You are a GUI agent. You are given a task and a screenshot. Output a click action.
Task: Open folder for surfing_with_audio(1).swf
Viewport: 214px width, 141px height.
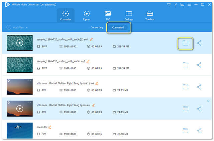(185, 43)
